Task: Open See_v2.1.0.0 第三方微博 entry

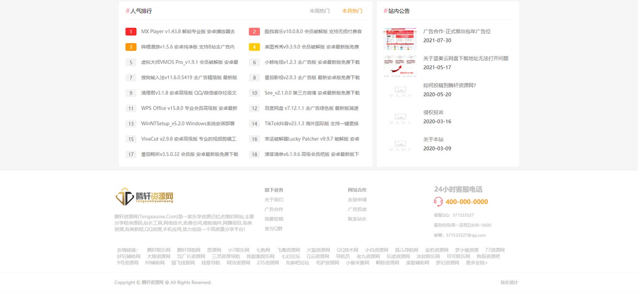Action: pyautogui.click(x=312, y=93)
